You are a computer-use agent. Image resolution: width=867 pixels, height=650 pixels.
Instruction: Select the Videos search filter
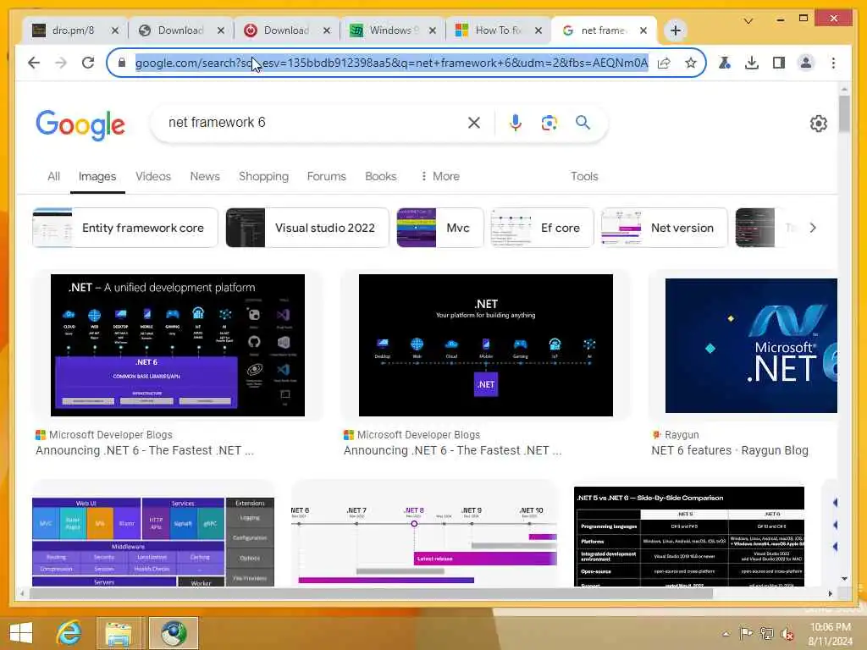click(x=153, y=176)
